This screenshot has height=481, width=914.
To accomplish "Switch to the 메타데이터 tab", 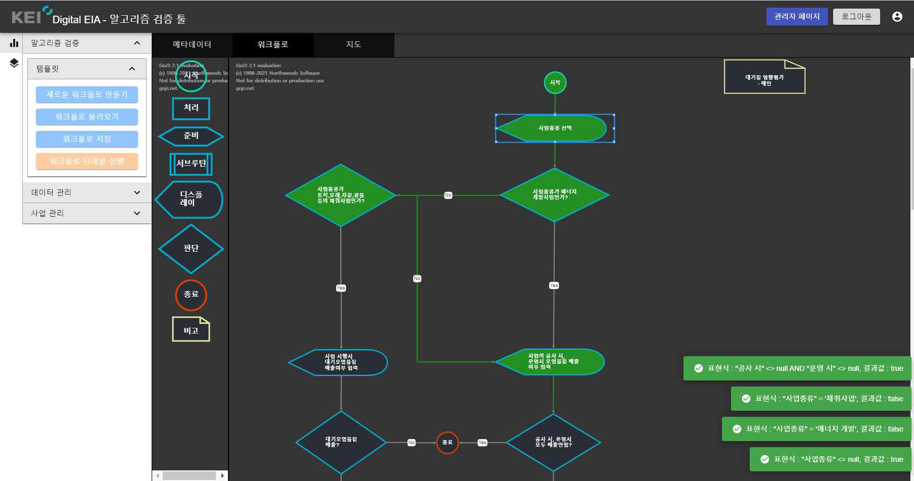I will click(x=192, y=45).
